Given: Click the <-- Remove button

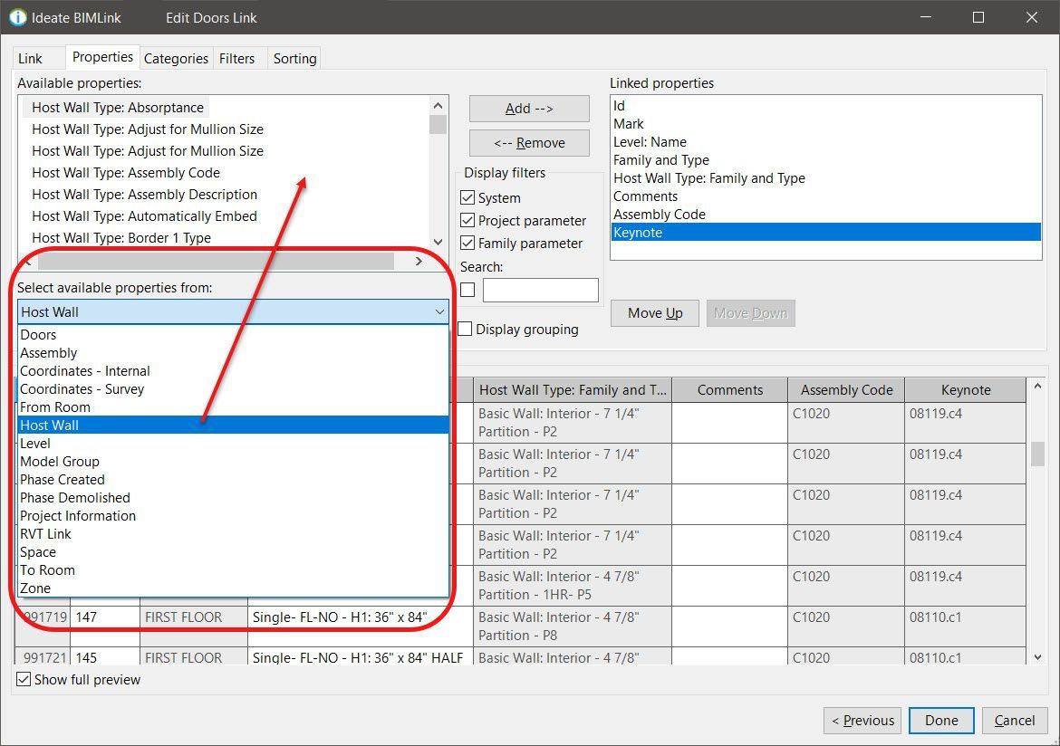Looking at the screenshot, I should point(529,142).
